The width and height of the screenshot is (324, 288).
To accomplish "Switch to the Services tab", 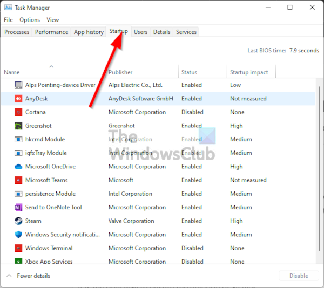I will pos(186,32).
